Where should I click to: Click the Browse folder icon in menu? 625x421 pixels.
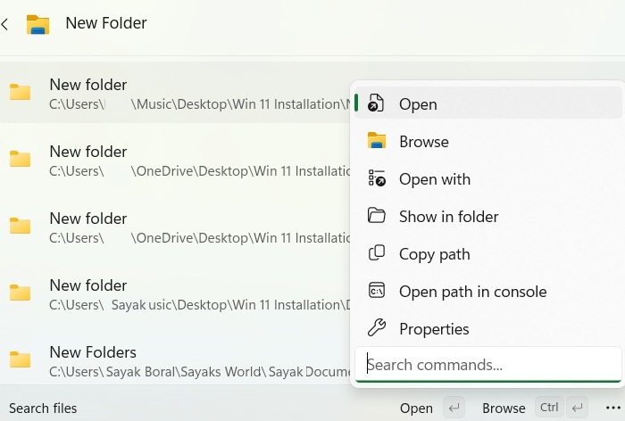[x=377, y=141]
